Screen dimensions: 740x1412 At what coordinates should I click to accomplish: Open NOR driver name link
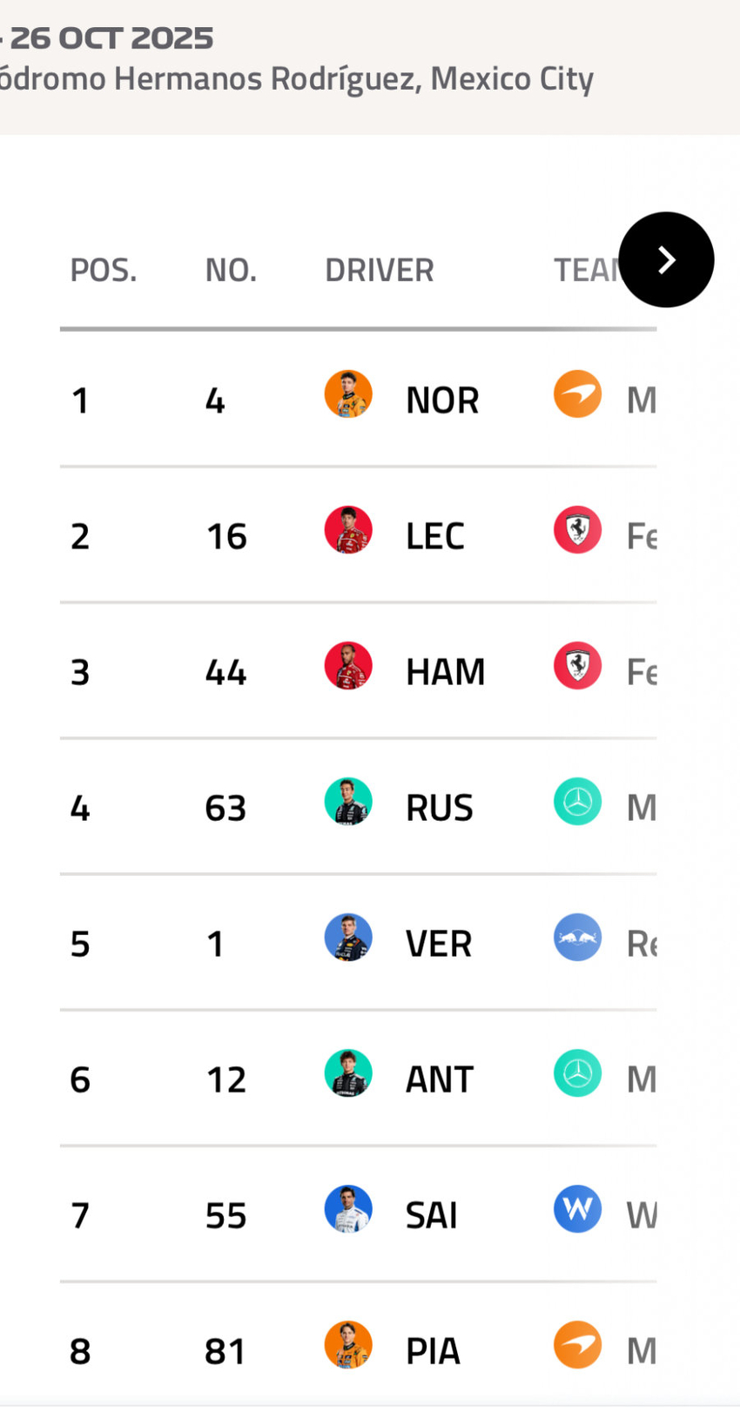[x=442, y=400]
